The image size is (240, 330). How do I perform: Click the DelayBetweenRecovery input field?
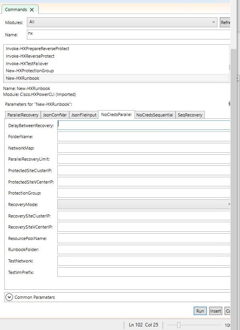(x=144, y=125)
